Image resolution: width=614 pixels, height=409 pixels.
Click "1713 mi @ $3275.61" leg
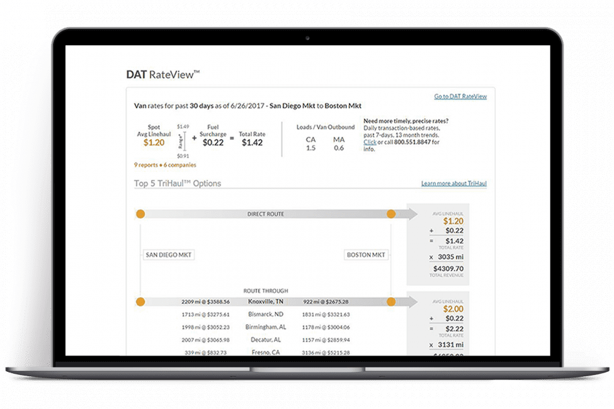tap(205, 314)
